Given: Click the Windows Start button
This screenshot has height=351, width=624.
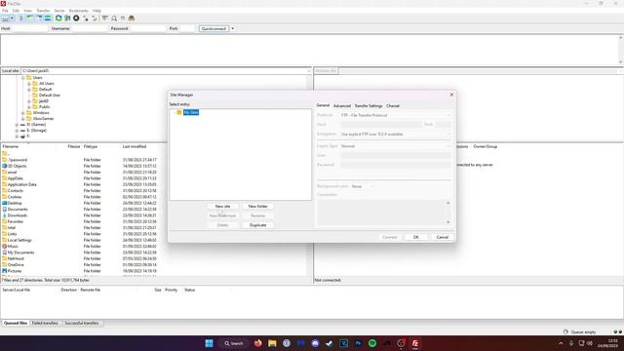Looking at the screenshot, I should [x=209, y=343].
